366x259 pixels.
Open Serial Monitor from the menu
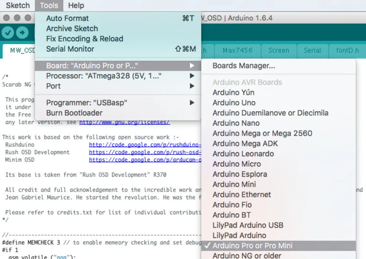click(x=70, y=49)
